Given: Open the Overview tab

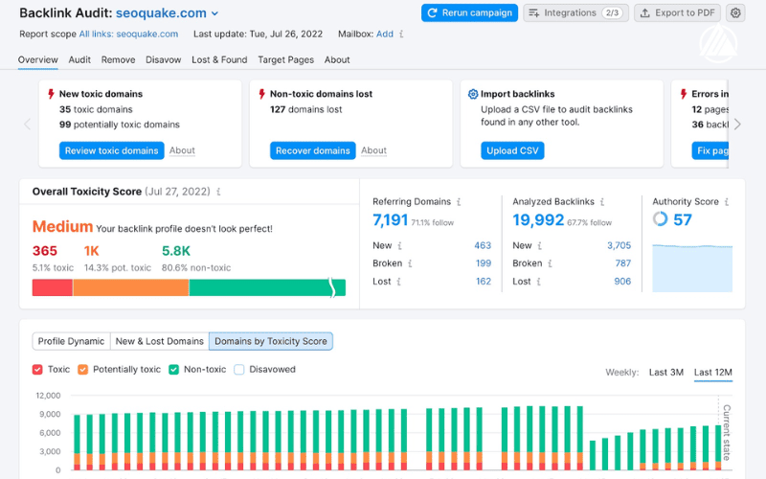Looking at the screenshot, I should [37, 59].
